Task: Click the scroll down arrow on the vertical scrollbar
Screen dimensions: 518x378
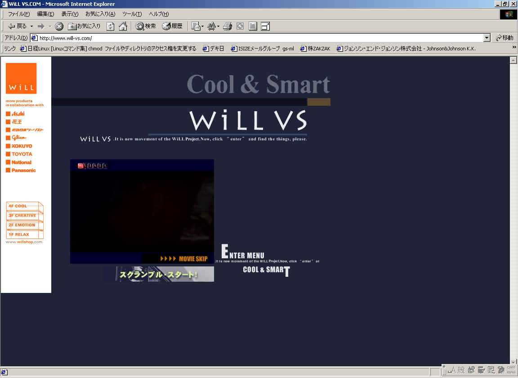Action: (x=513, y=362)
